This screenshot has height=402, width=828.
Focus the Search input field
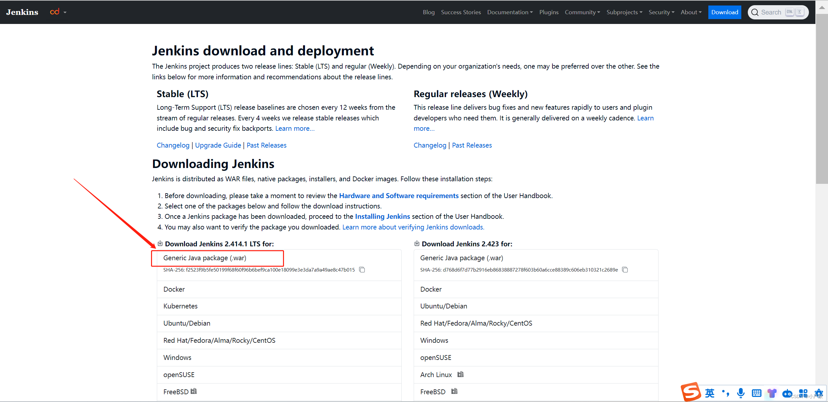pyautogui.click(x=778, y=12)
